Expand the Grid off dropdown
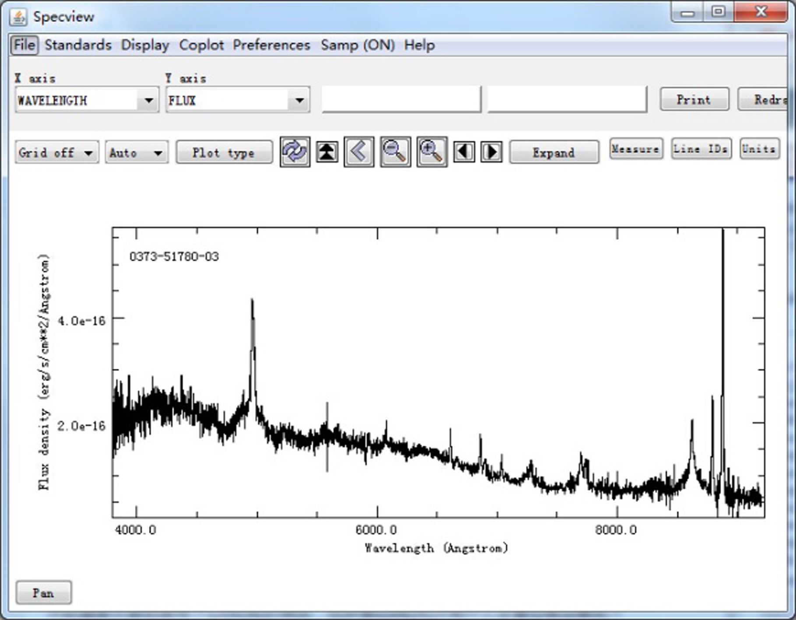Viewport: 796px width, 620px height. (x=57, y=153)
